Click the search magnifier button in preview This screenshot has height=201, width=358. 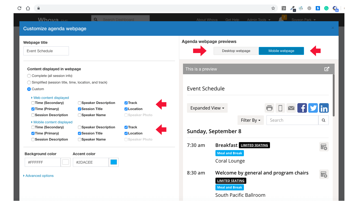point(323,120)
